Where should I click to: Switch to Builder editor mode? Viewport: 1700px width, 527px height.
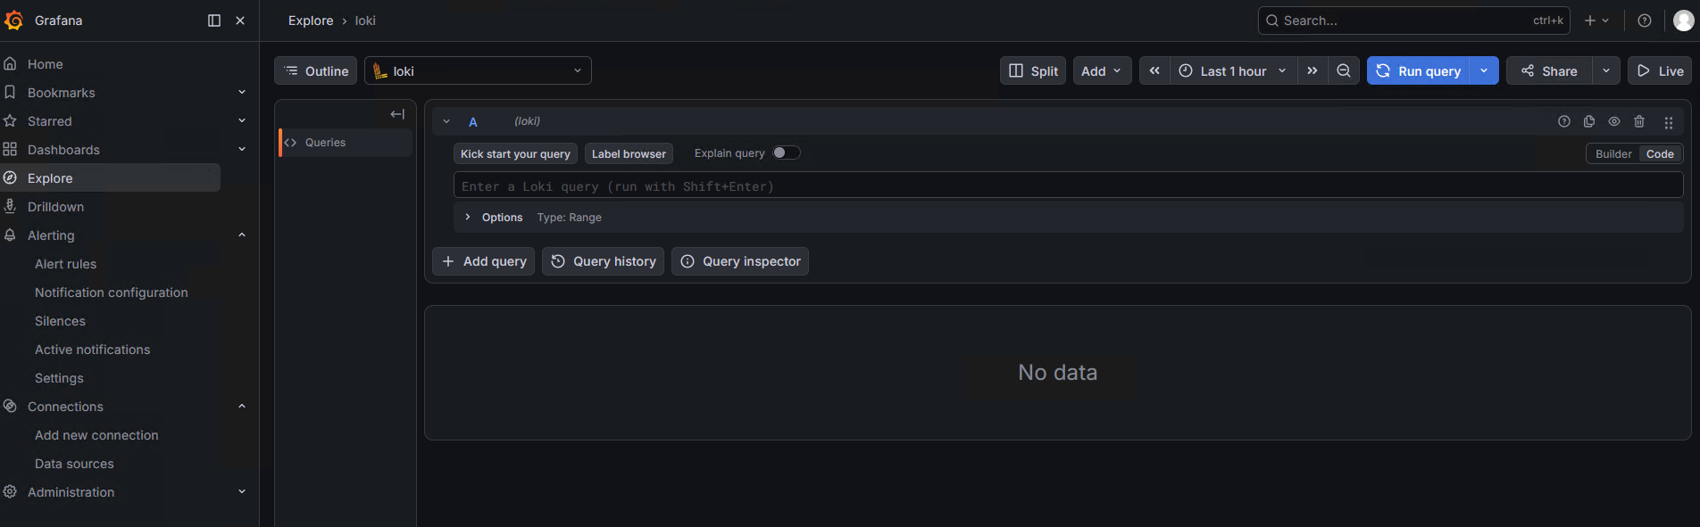1613,153
